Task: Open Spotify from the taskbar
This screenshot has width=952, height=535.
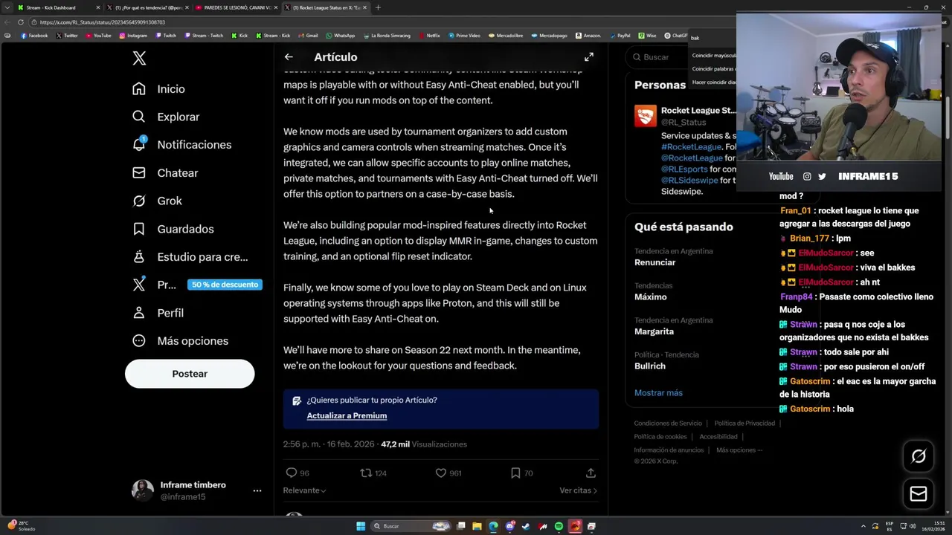Action: 559,526
